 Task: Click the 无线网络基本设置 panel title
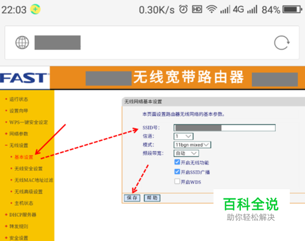pos(143,101)
